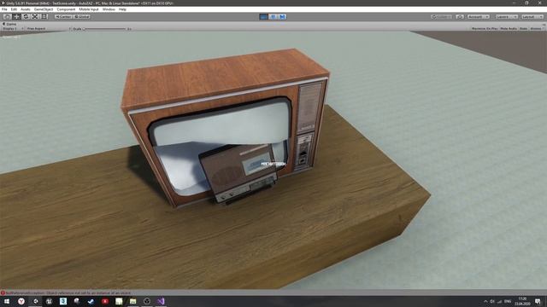Open the Component menu
This screenshot has height=307, width=547.
coord(66,9)
